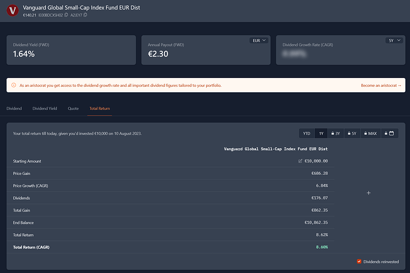Click the Starting Amount value €10,000.00

316,161
